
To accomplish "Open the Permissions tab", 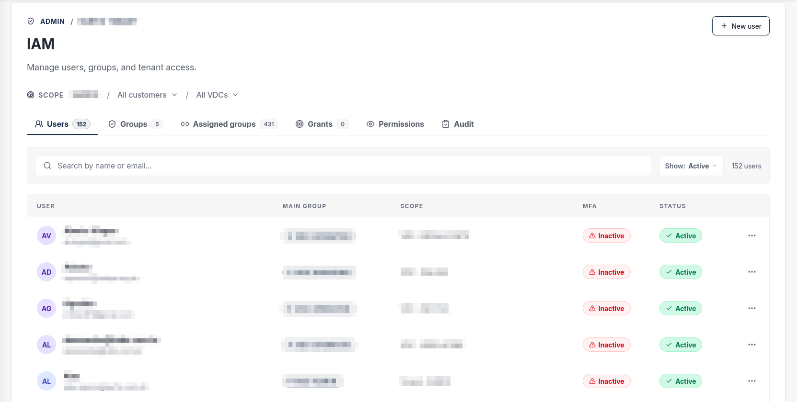I will tap(395, 124).
